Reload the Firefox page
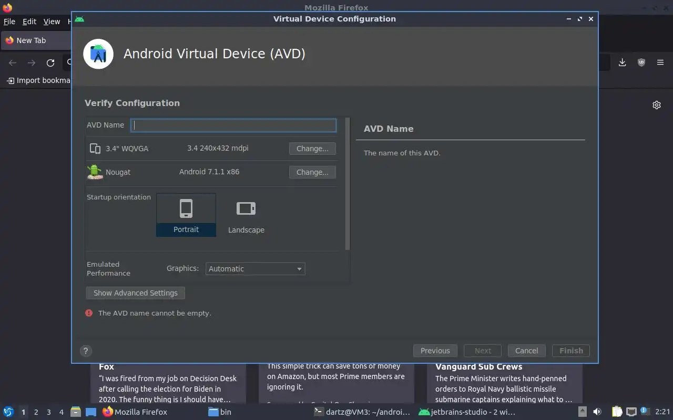 [50, 62]
